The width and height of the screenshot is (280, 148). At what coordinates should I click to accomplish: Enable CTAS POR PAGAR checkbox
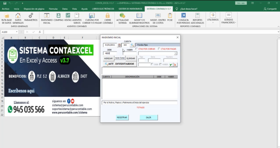pyautogui.click(x=159, y=49)
